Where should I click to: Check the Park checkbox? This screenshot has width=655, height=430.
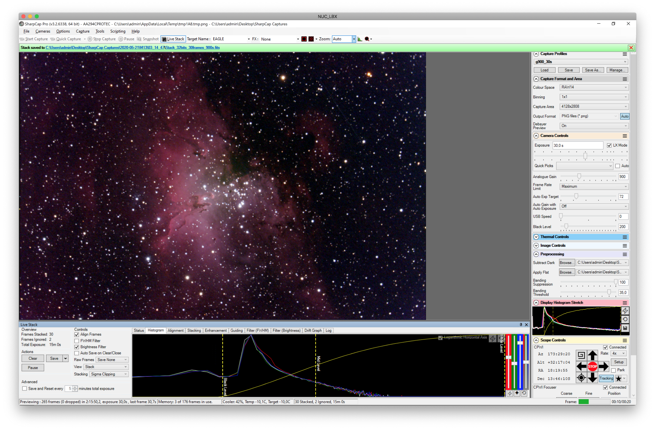coord(613,370)
